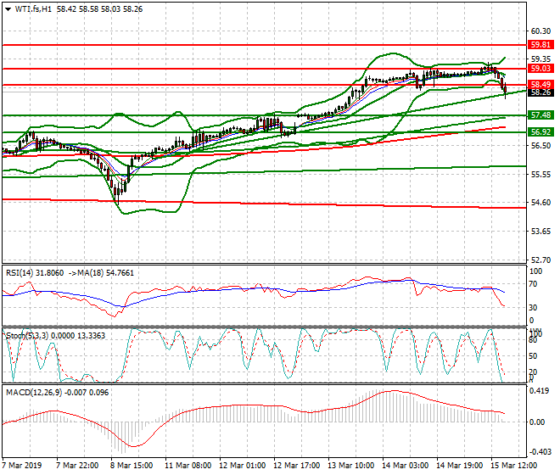Select the MACD zero line label 0.00
The image size is (560, 475).
tap(537, 422)
